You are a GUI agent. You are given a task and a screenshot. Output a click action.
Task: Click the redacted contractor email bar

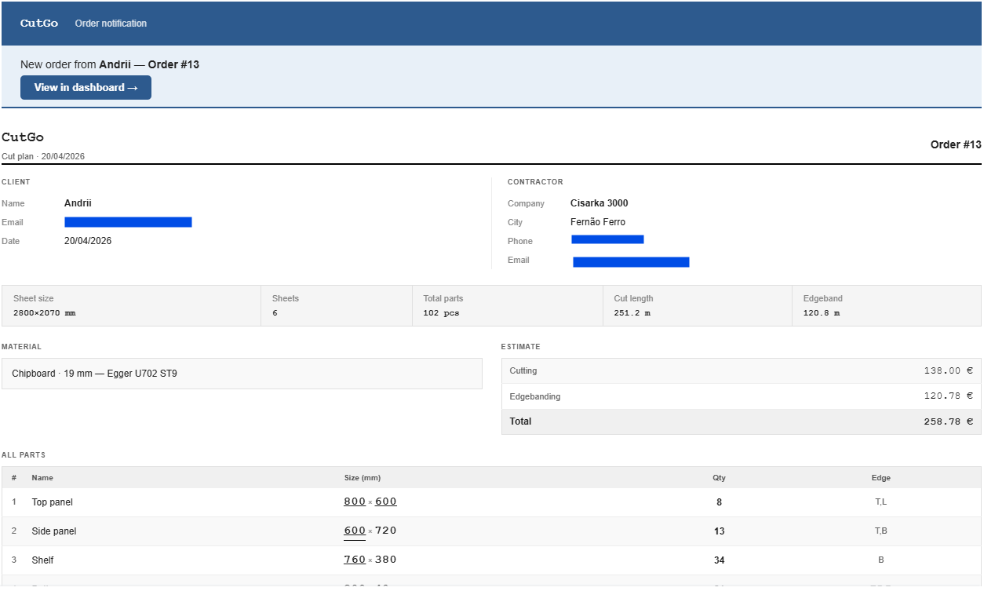(x=631, y=262)
